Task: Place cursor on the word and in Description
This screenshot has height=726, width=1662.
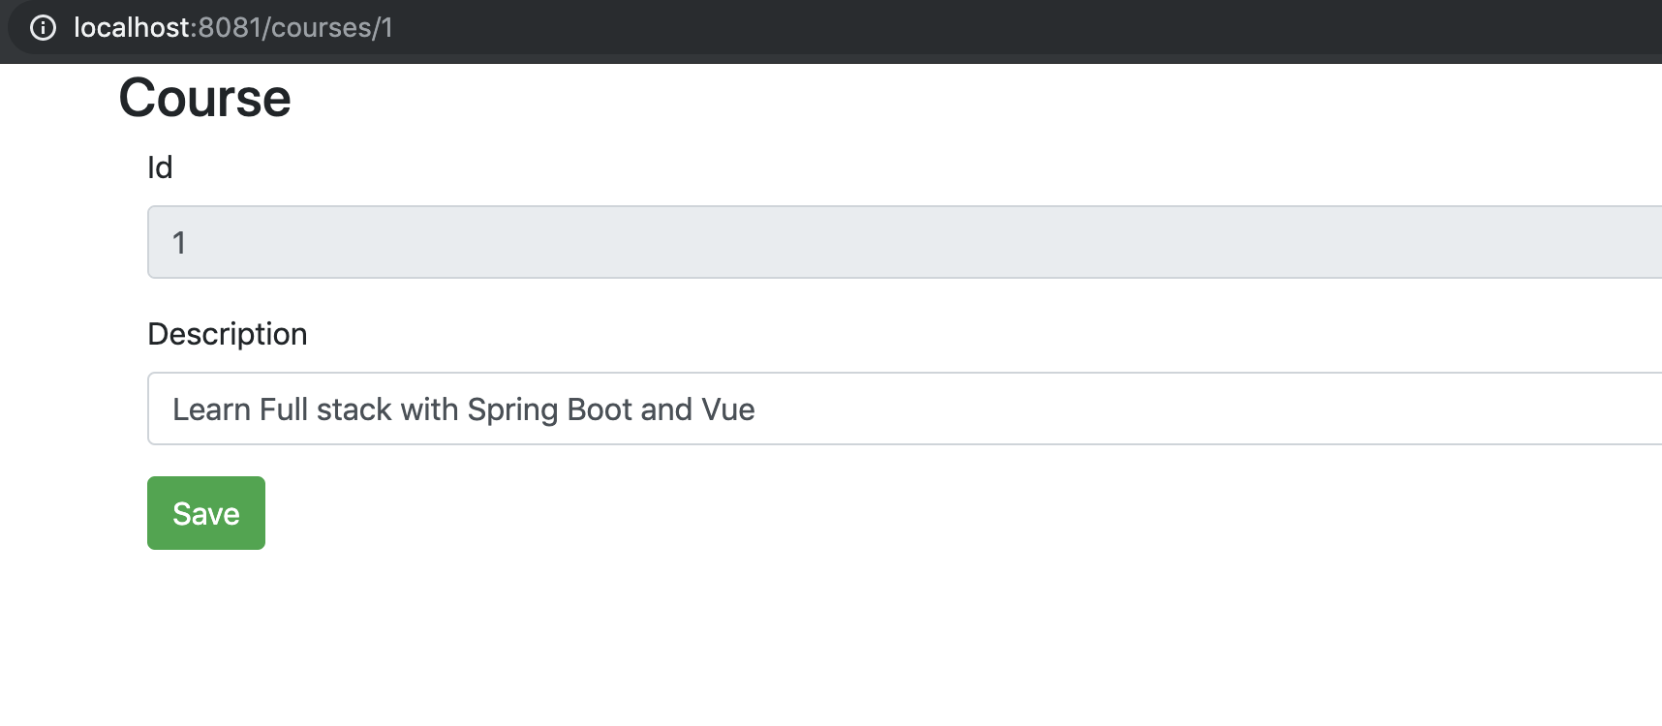Action: pos(666,409)
